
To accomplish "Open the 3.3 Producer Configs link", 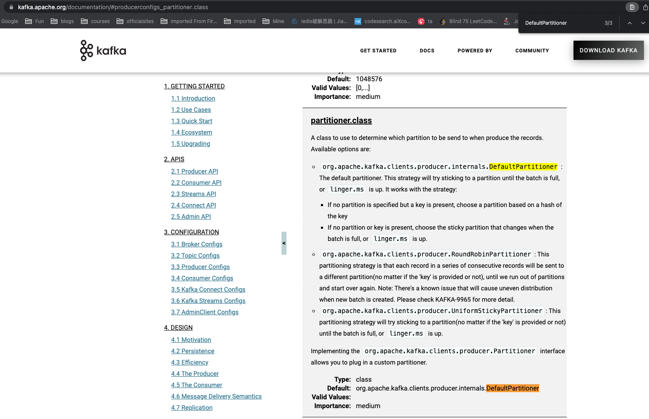I will pos(200,267).
